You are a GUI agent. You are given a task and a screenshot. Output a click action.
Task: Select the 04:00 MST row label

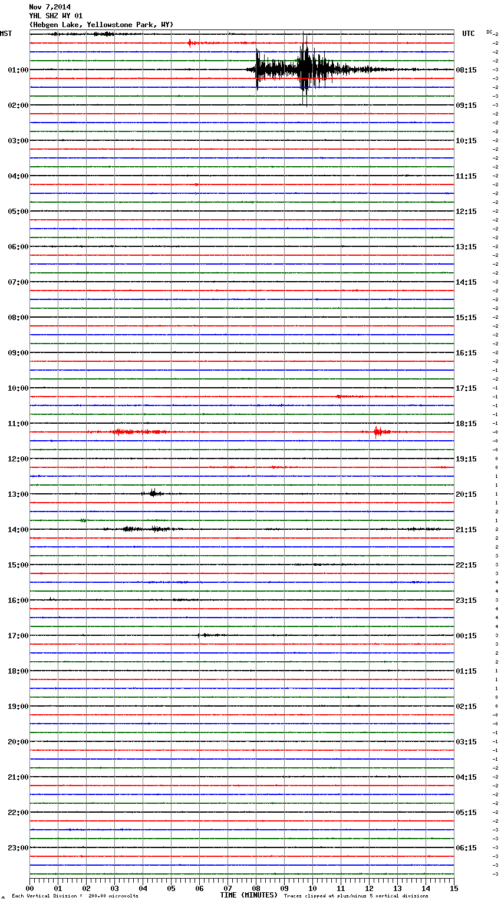coord(18,176)
